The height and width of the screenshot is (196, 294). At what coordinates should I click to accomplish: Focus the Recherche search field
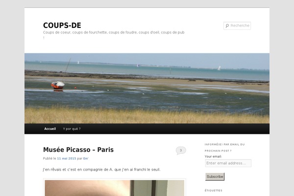click(x=237, y=25)
